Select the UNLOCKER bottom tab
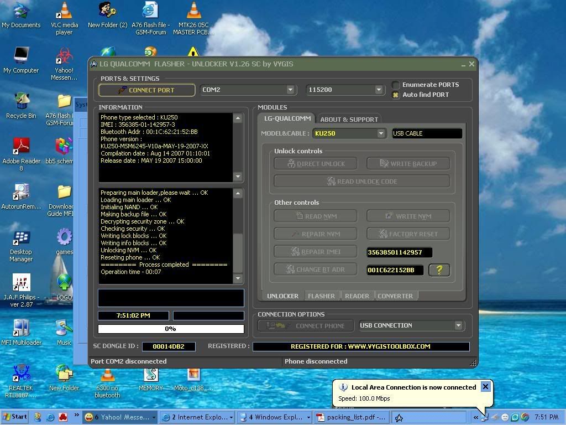This screenshot has height=425, width=566. (x=282, y=296)
